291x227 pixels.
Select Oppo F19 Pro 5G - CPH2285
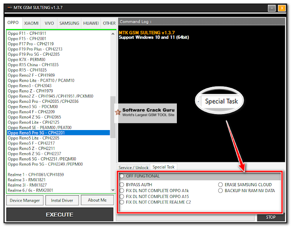pos(59,54)
